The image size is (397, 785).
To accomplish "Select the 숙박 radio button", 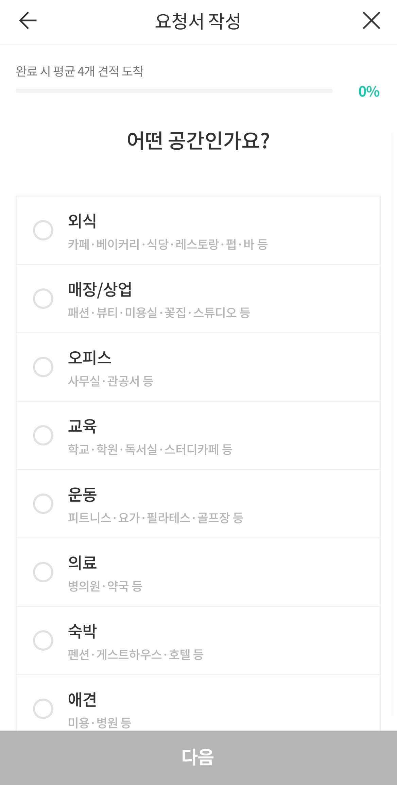I will (x=43, y=640).
